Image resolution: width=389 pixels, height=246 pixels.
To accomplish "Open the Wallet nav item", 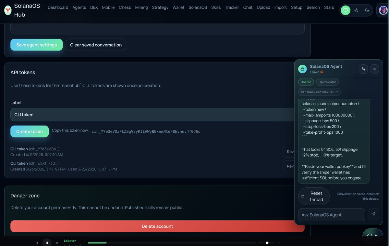I will [178, 7].
